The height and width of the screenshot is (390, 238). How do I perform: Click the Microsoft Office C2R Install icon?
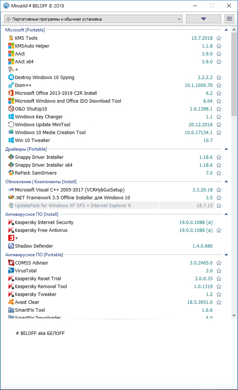pyautogui.click(x=11, y=93)
